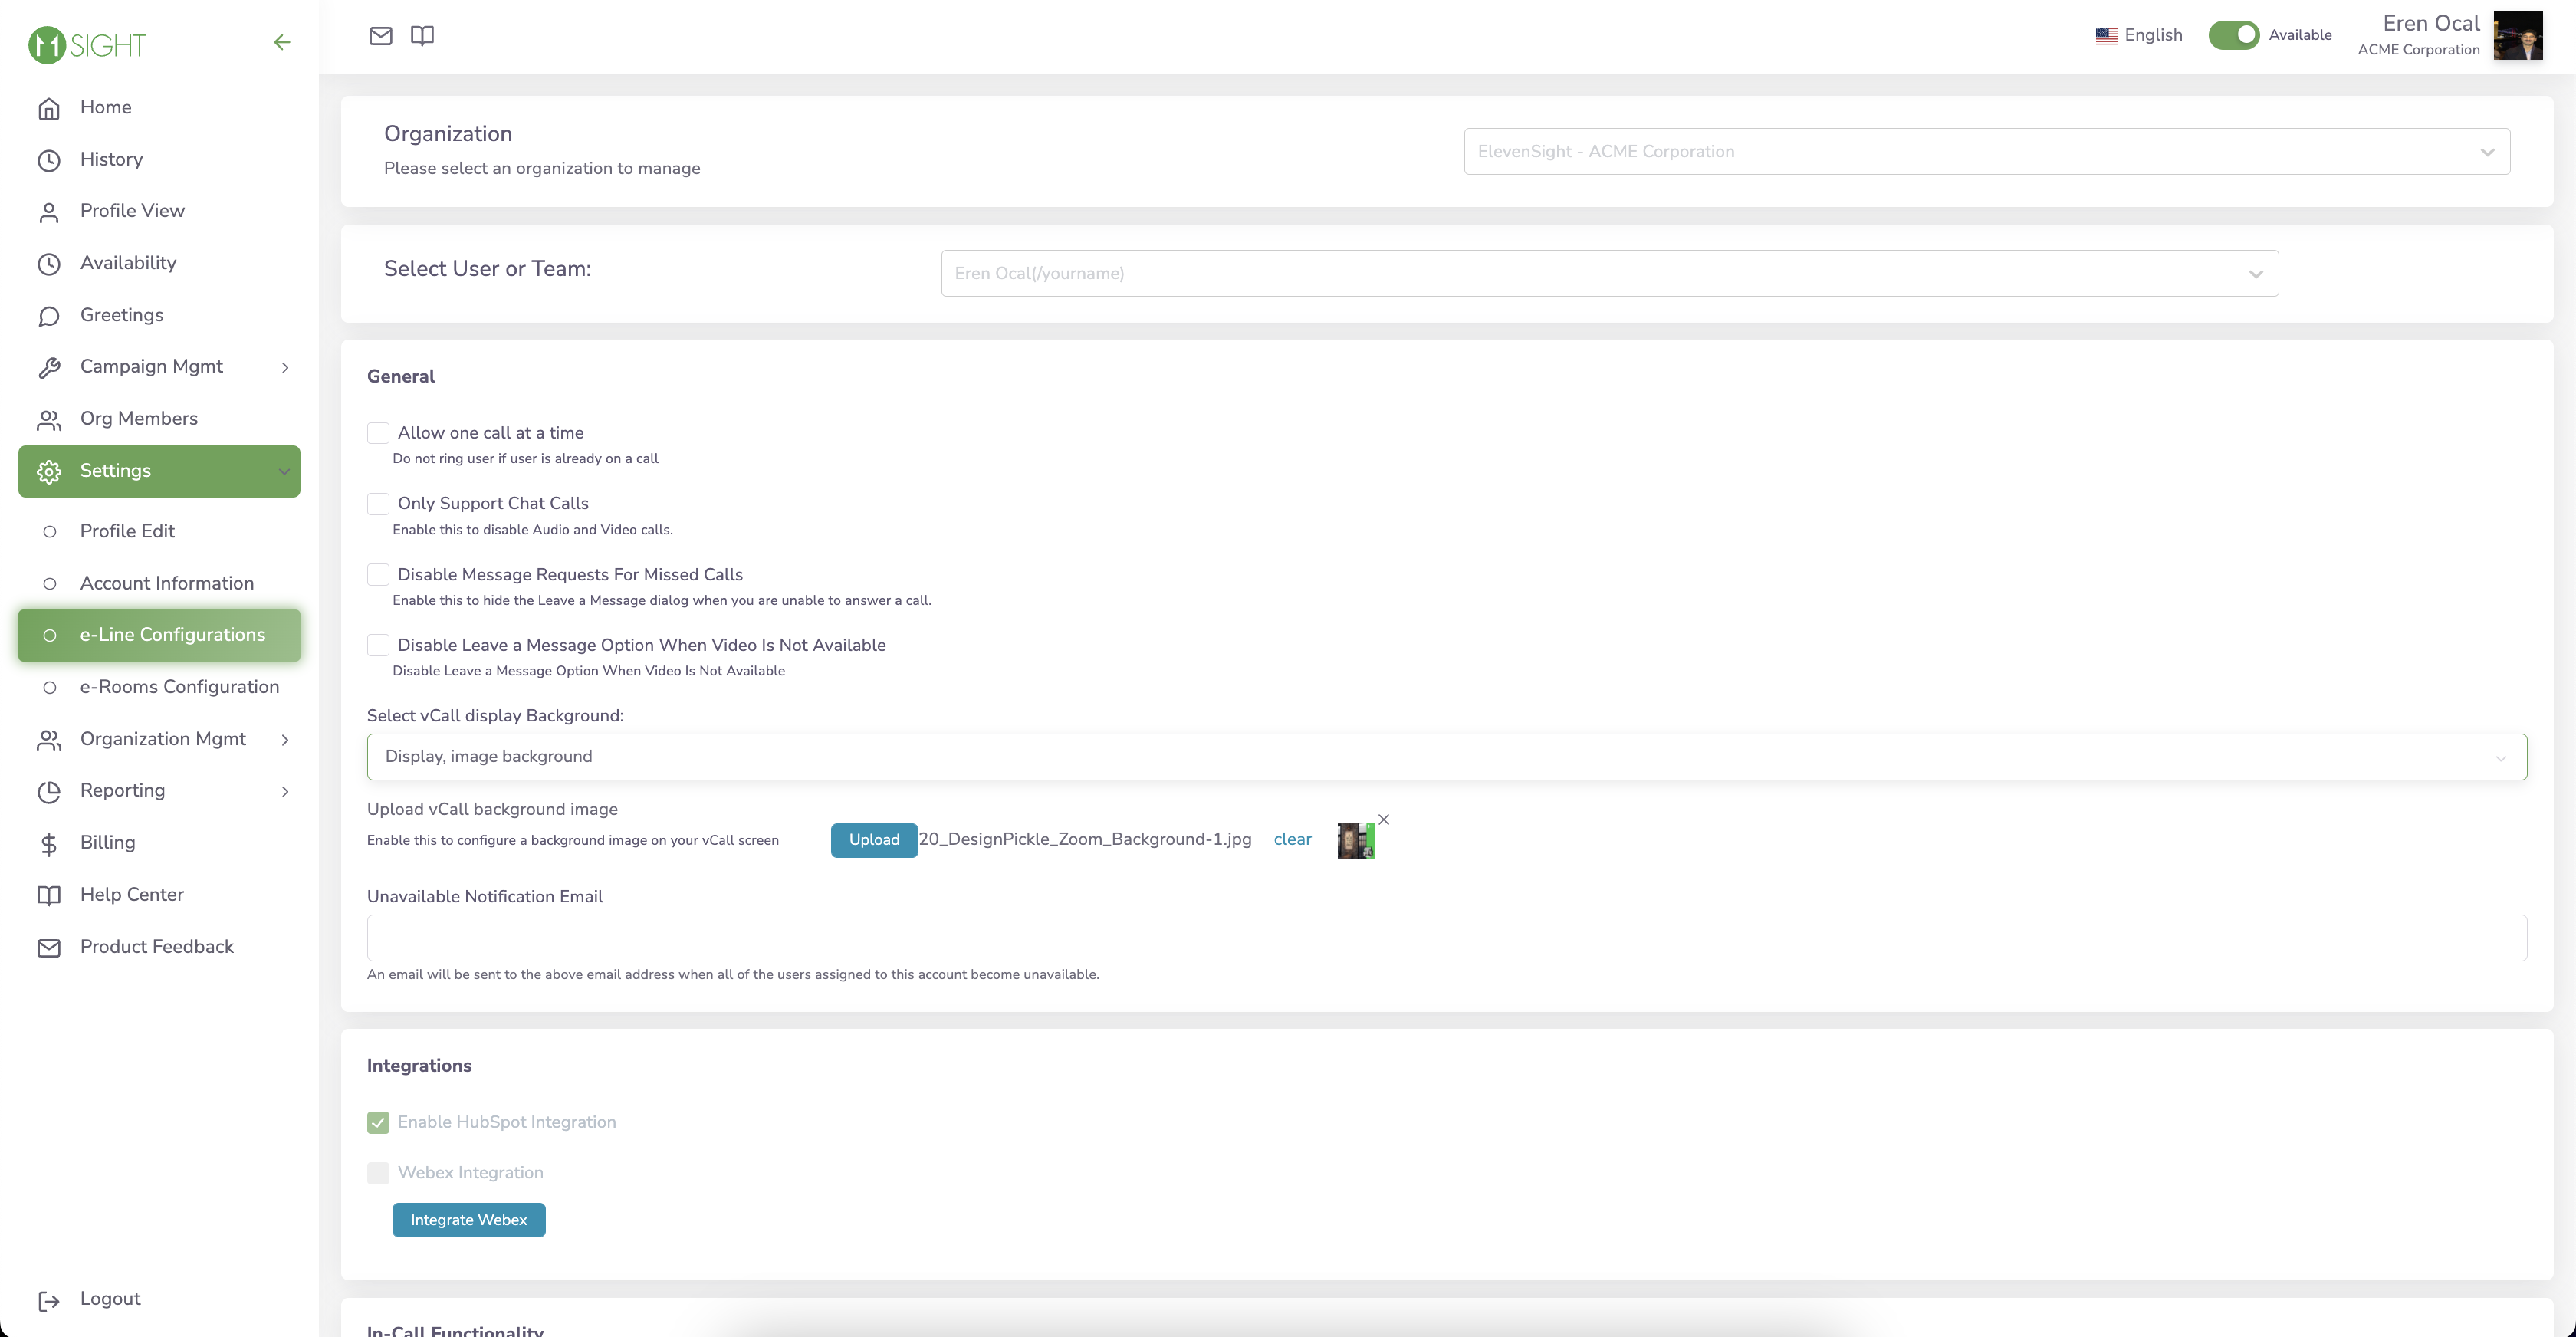Click the Help Center book icon
2576x1337 pixels.
[x=49, y=896]
